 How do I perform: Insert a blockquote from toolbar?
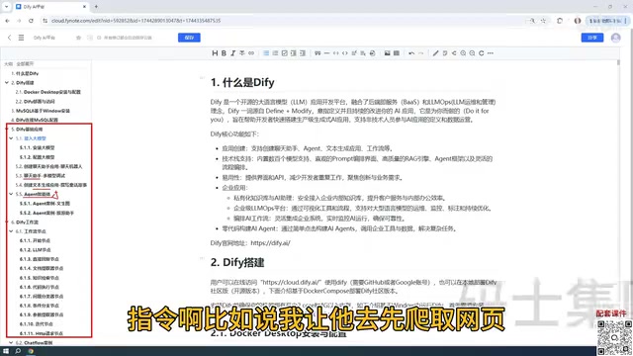click(317, 53)
